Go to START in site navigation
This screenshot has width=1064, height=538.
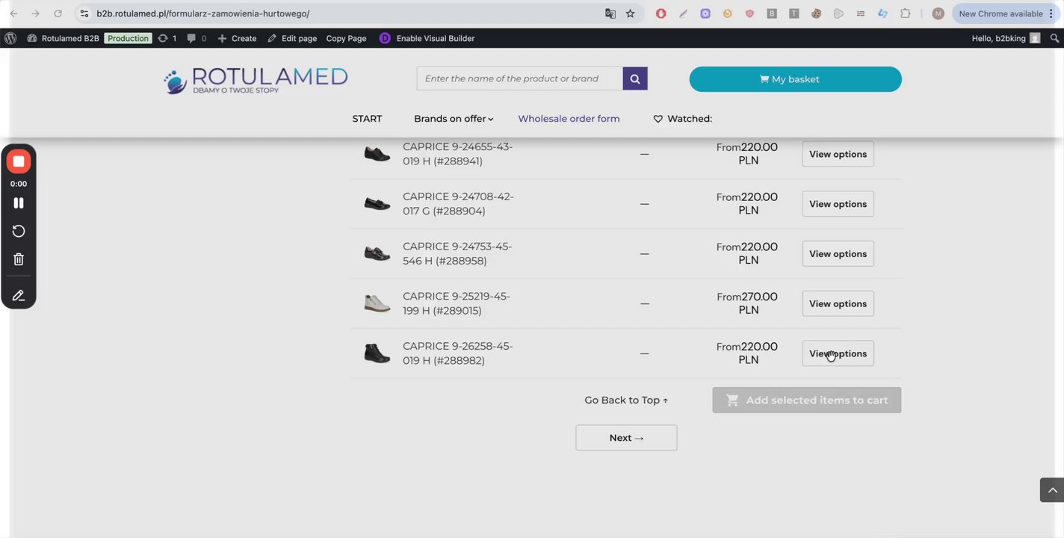367,119
